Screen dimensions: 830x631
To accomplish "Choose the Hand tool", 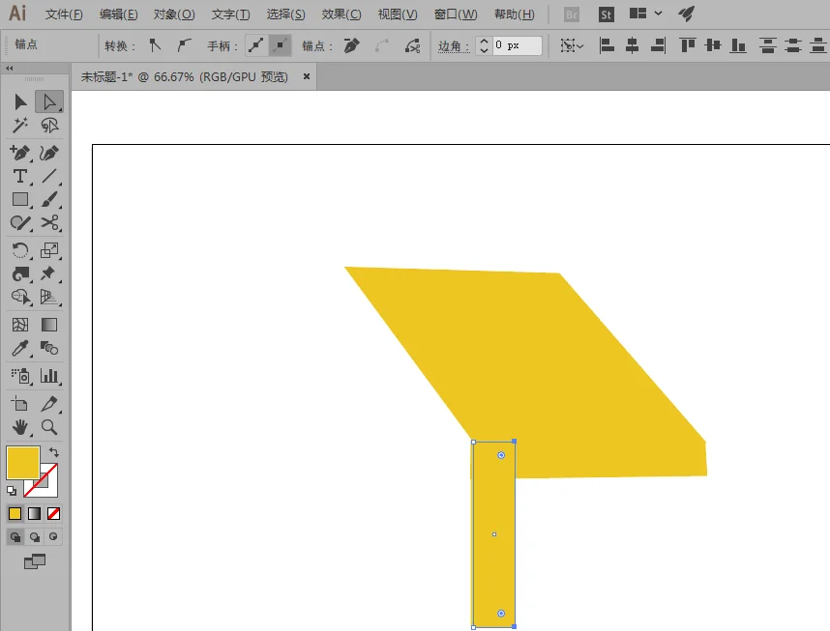I will click(x=20, y=427).
